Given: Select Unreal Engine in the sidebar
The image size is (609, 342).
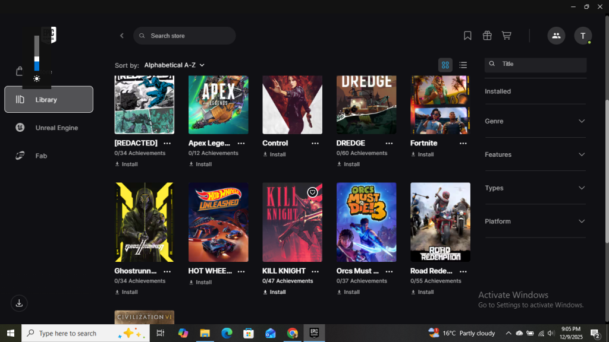Looking at the screenshot, I should [49, 127].
